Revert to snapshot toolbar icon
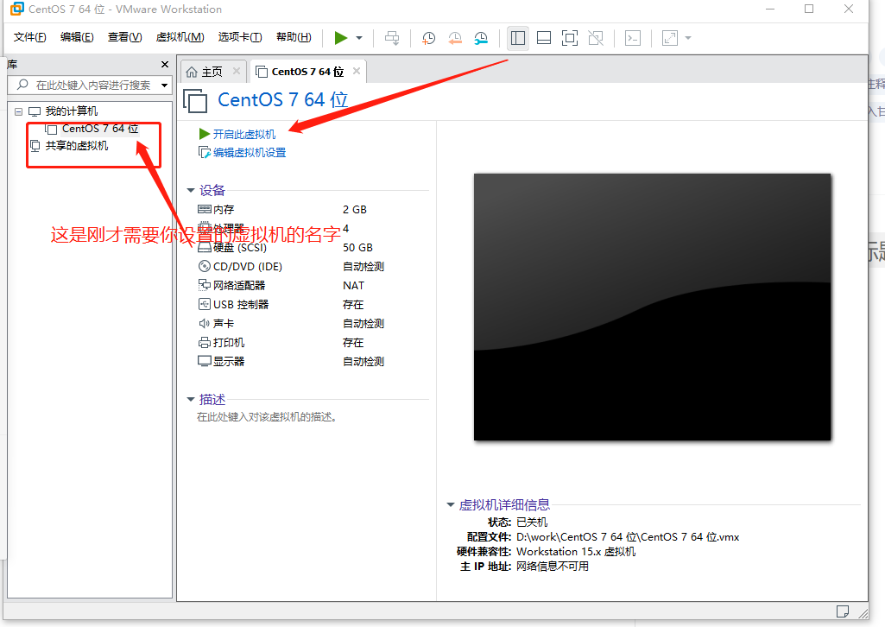This screenshot has width=885, height=627. pyautogui.click(x=455, y=38)
